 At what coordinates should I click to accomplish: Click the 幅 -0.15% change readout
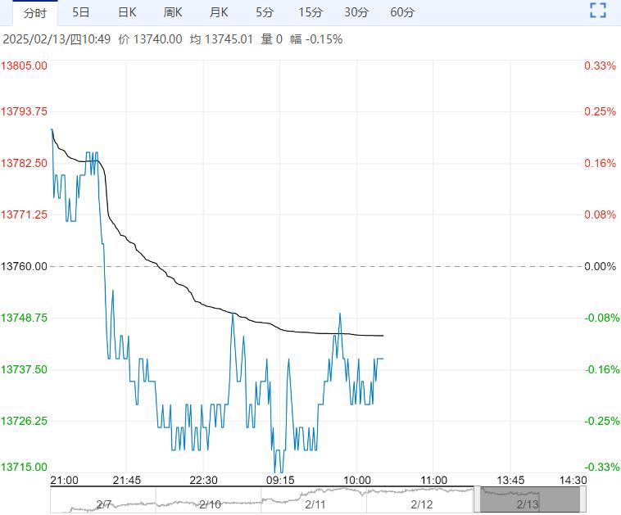[316, 39]
